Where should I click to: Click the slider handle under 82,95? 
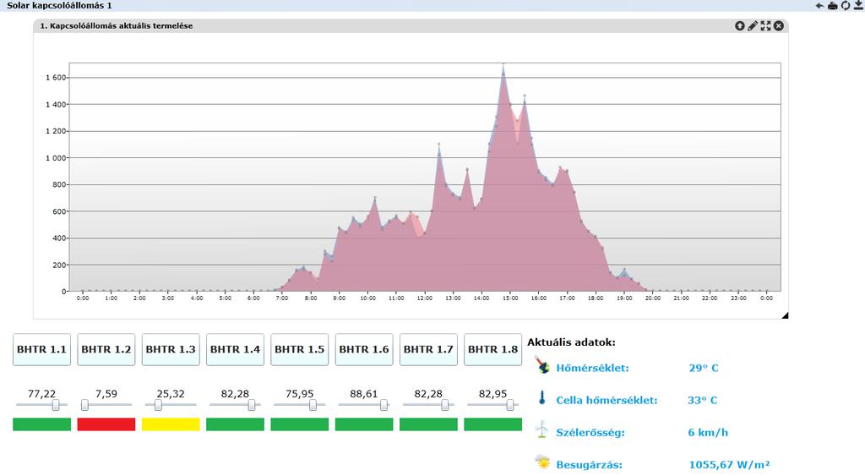[510, 405]
